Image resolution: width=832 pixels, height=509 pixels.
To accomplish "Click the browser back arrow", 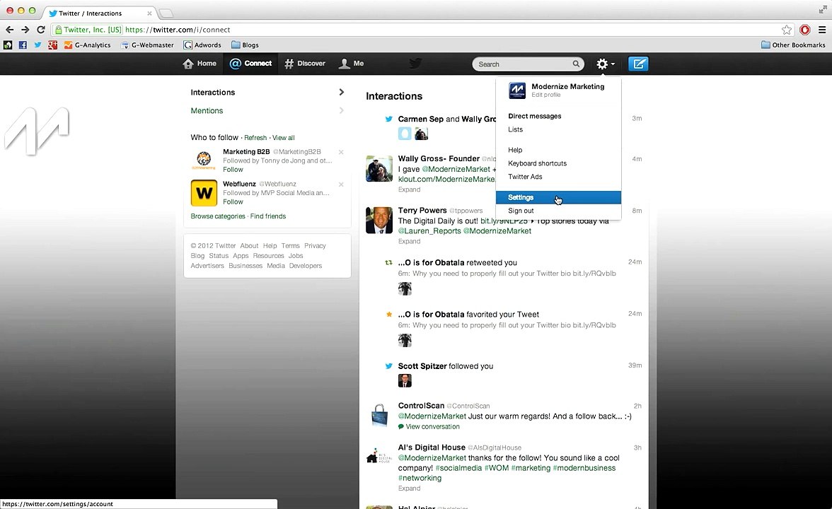I will click(x=10, y=30).
